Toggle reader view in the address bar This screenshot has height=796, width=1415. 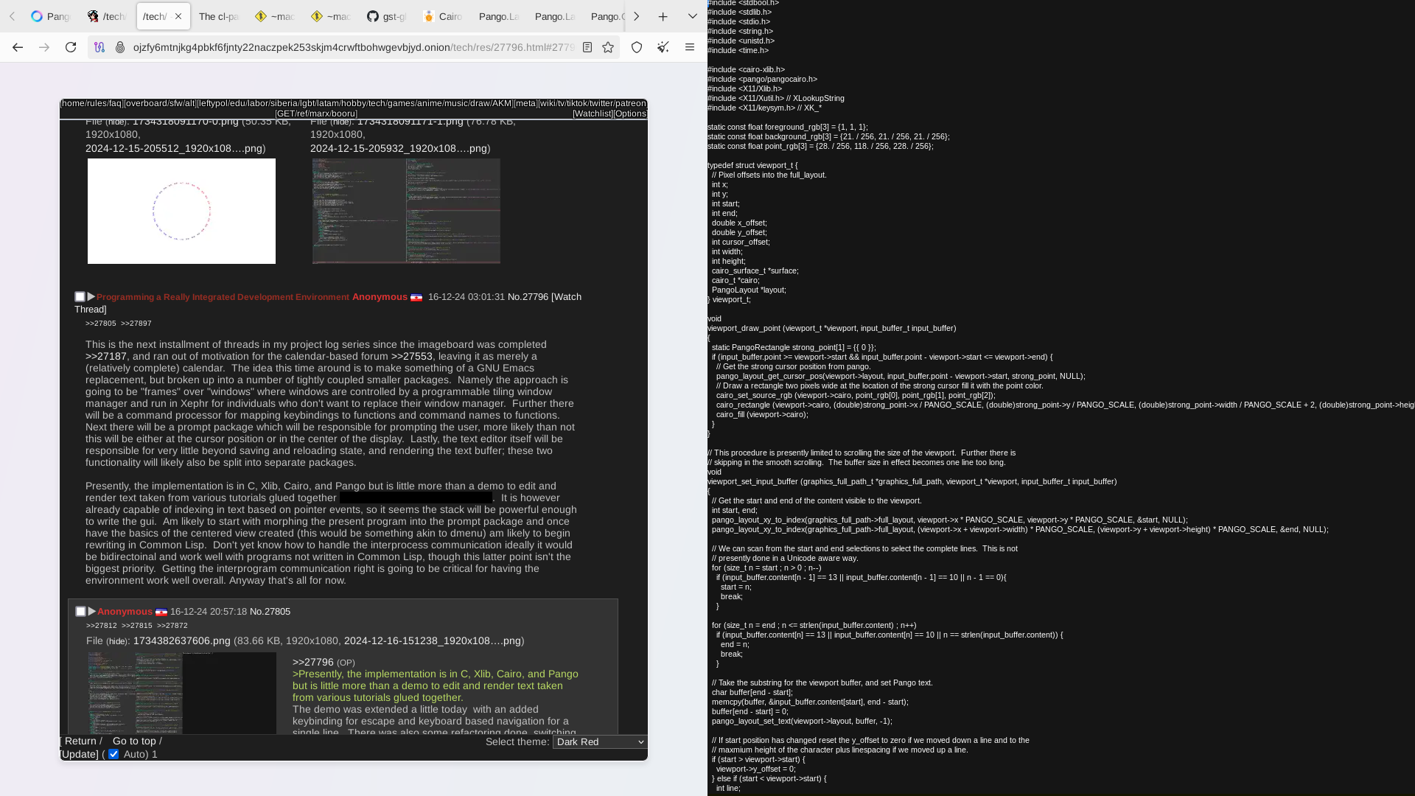coord(587,47)
